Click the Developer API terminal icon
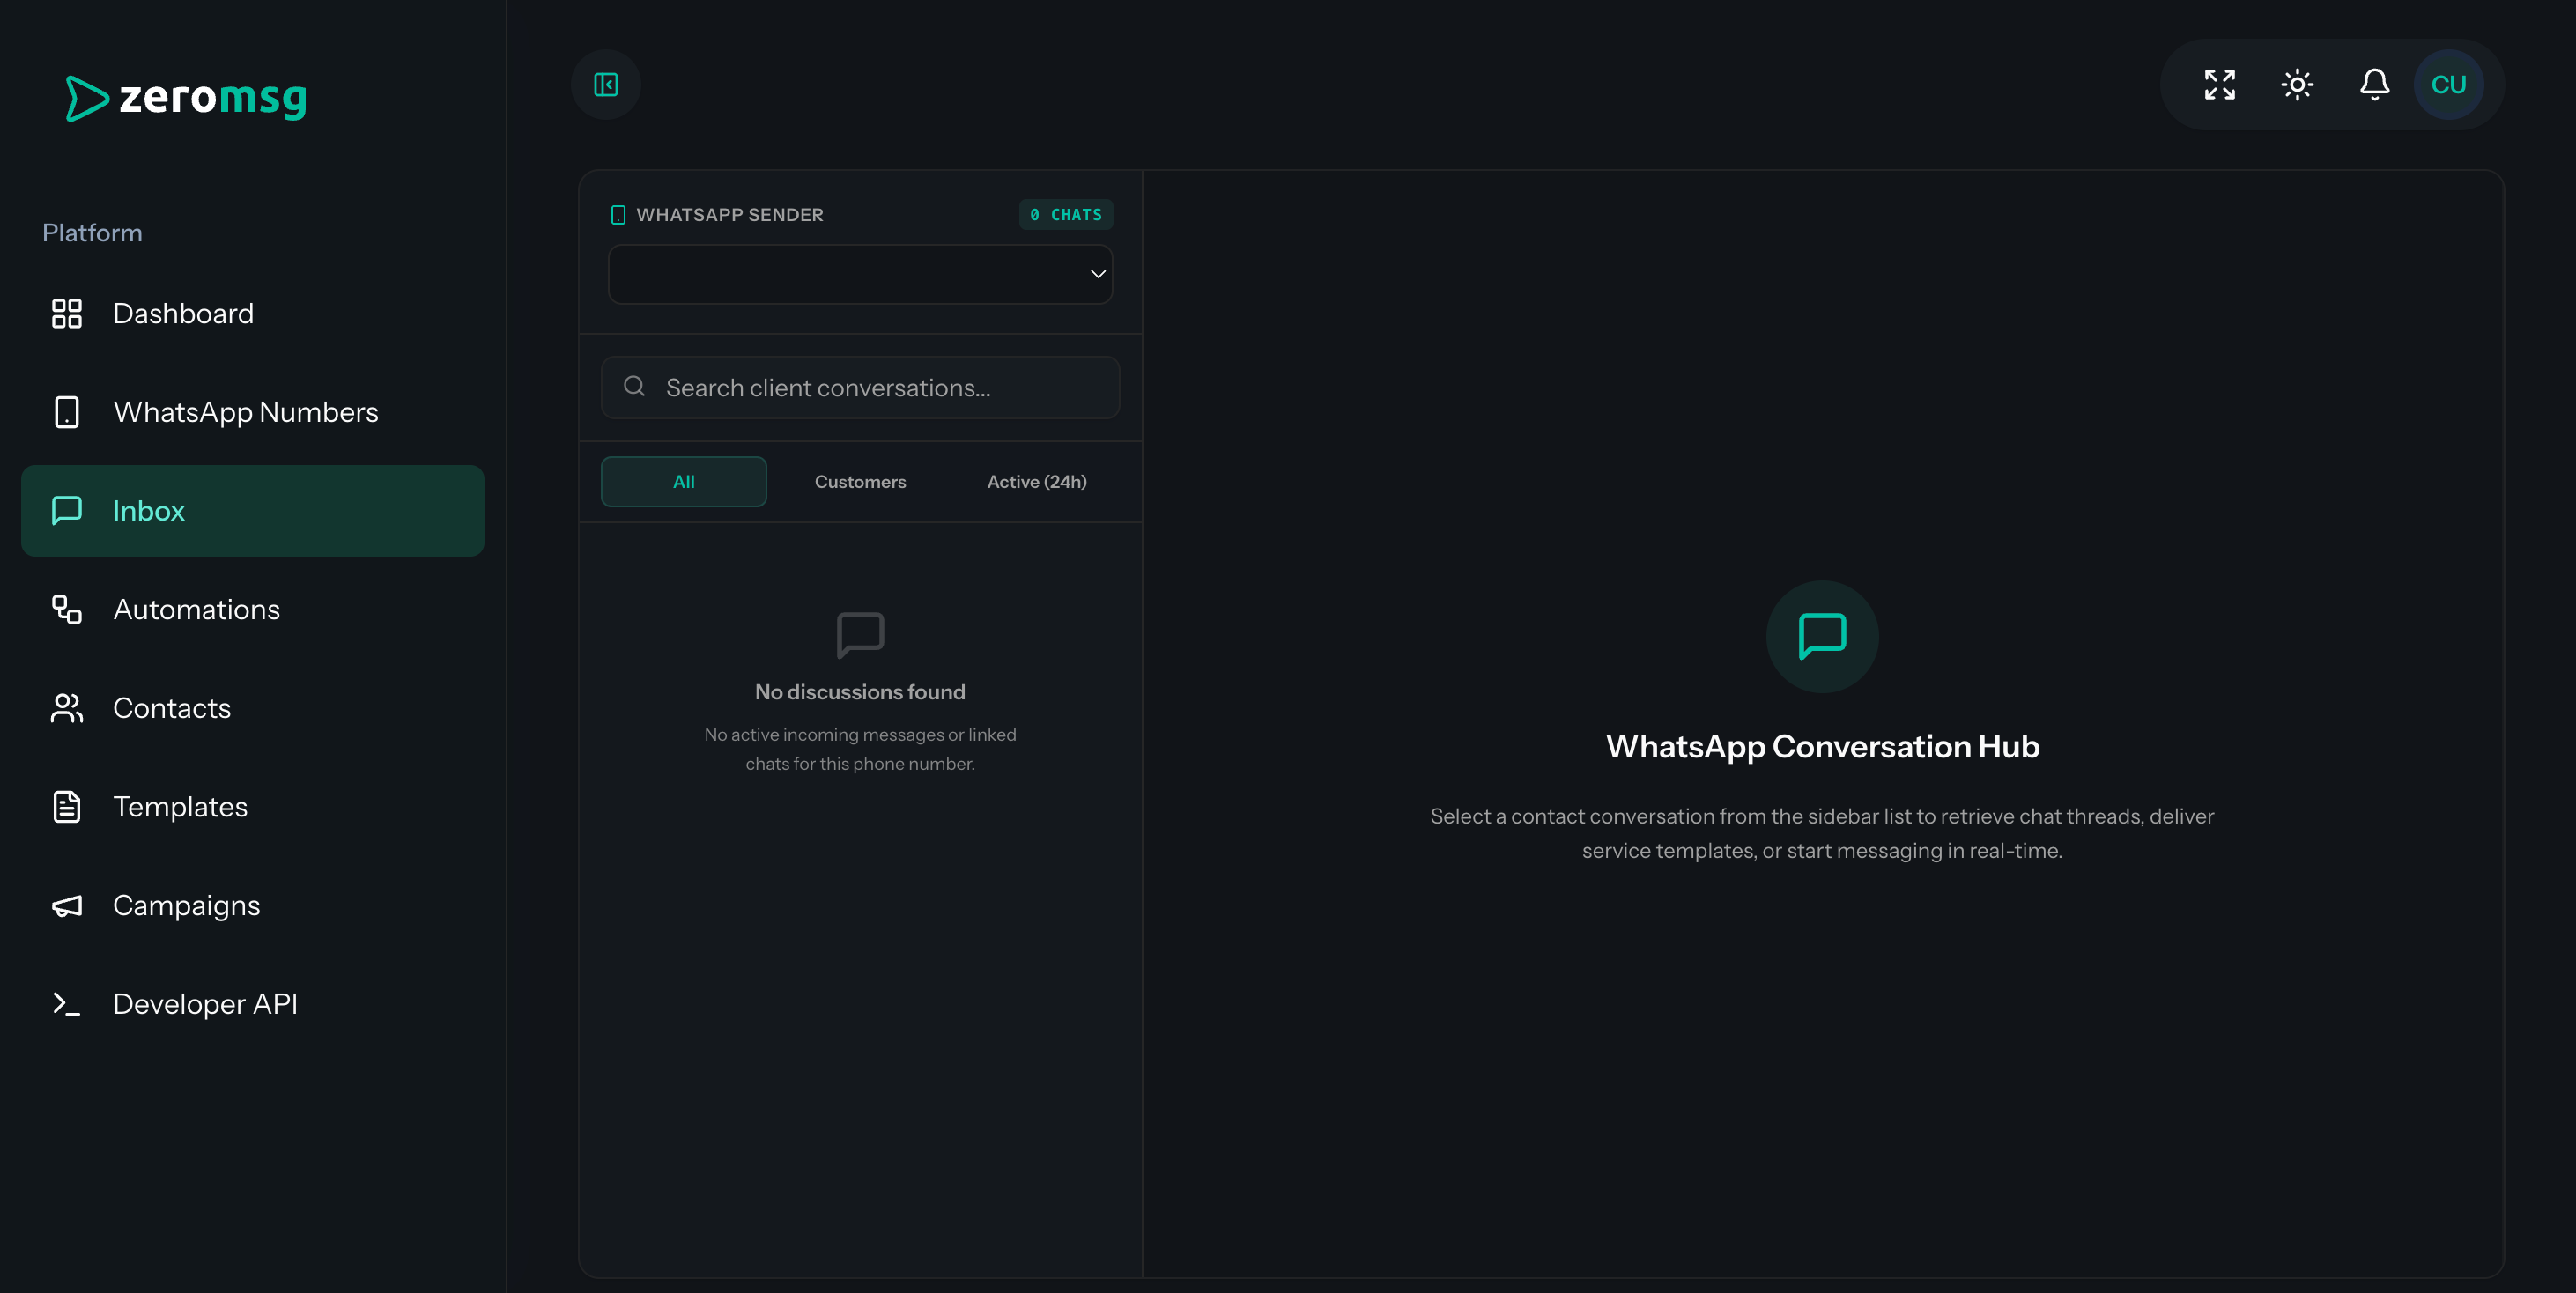Screen dimensions: 2576x1293 67,1004
